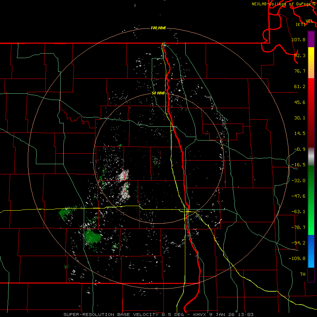
Task: Pick the blue segment of the color bar
Action: (x=311, y=251)
